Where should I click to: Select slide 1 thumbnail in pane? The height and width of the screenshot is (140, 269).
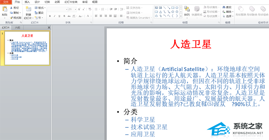(x=27, y=48)
